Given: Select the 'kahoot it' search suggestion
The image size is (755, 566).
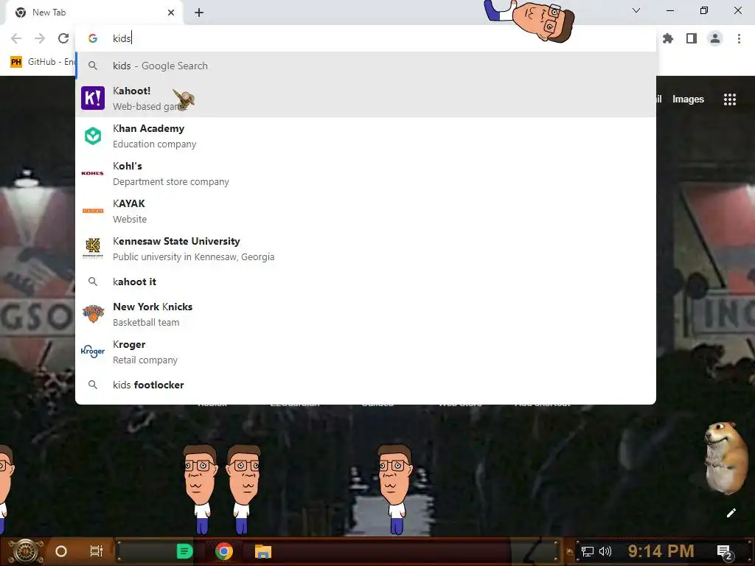Looking at the screenshot, I should [366, 282].
